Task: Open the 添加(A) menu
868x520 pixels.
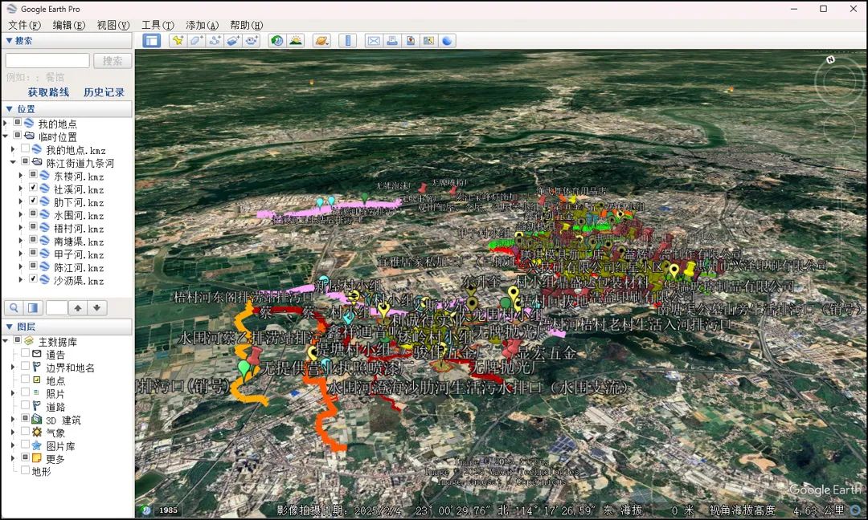Action: point(202,25)
